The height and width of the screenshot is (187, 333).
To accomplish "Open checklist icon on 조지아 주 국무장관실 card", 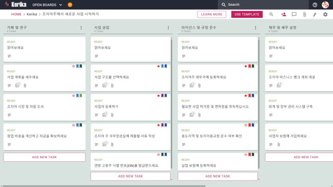I will point(105,144).
